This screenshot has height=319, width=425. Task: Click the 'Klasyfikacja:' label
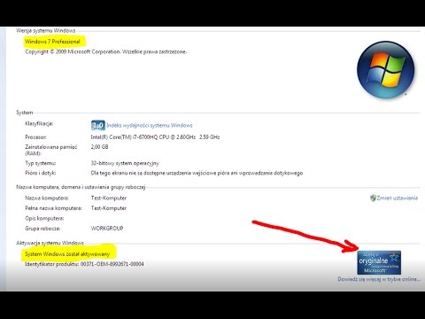(x=39, y=124)
